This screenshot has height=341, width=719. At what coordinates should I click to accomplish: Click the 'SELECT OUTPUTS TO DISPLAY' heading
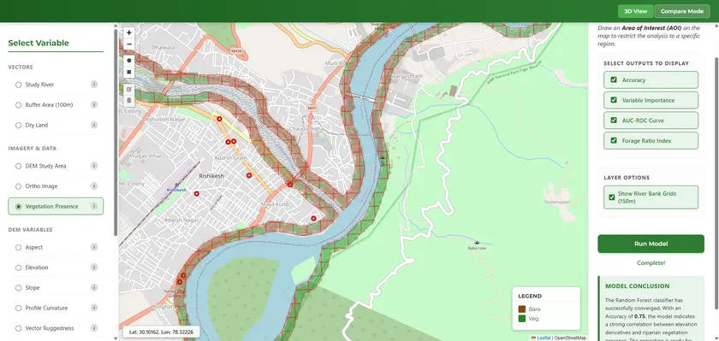tap(646, 63)
